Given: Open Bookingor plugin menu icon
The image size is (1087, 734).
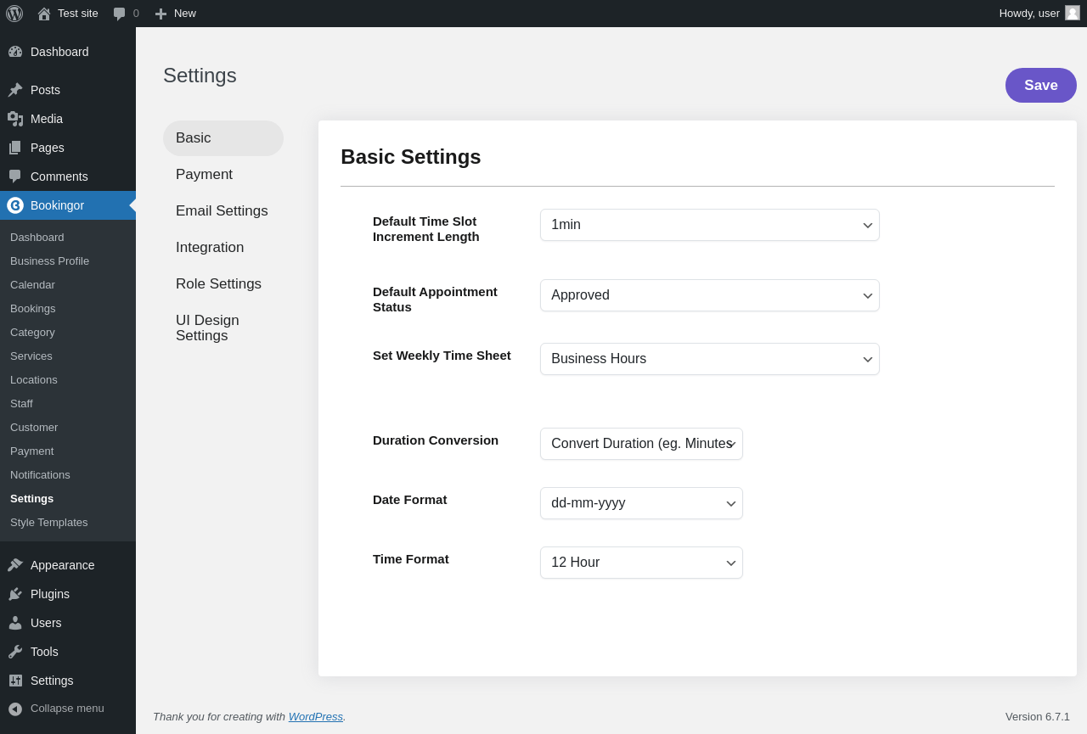Looking at the screenshot, I should pyautogui.click(x=15, y=205).
